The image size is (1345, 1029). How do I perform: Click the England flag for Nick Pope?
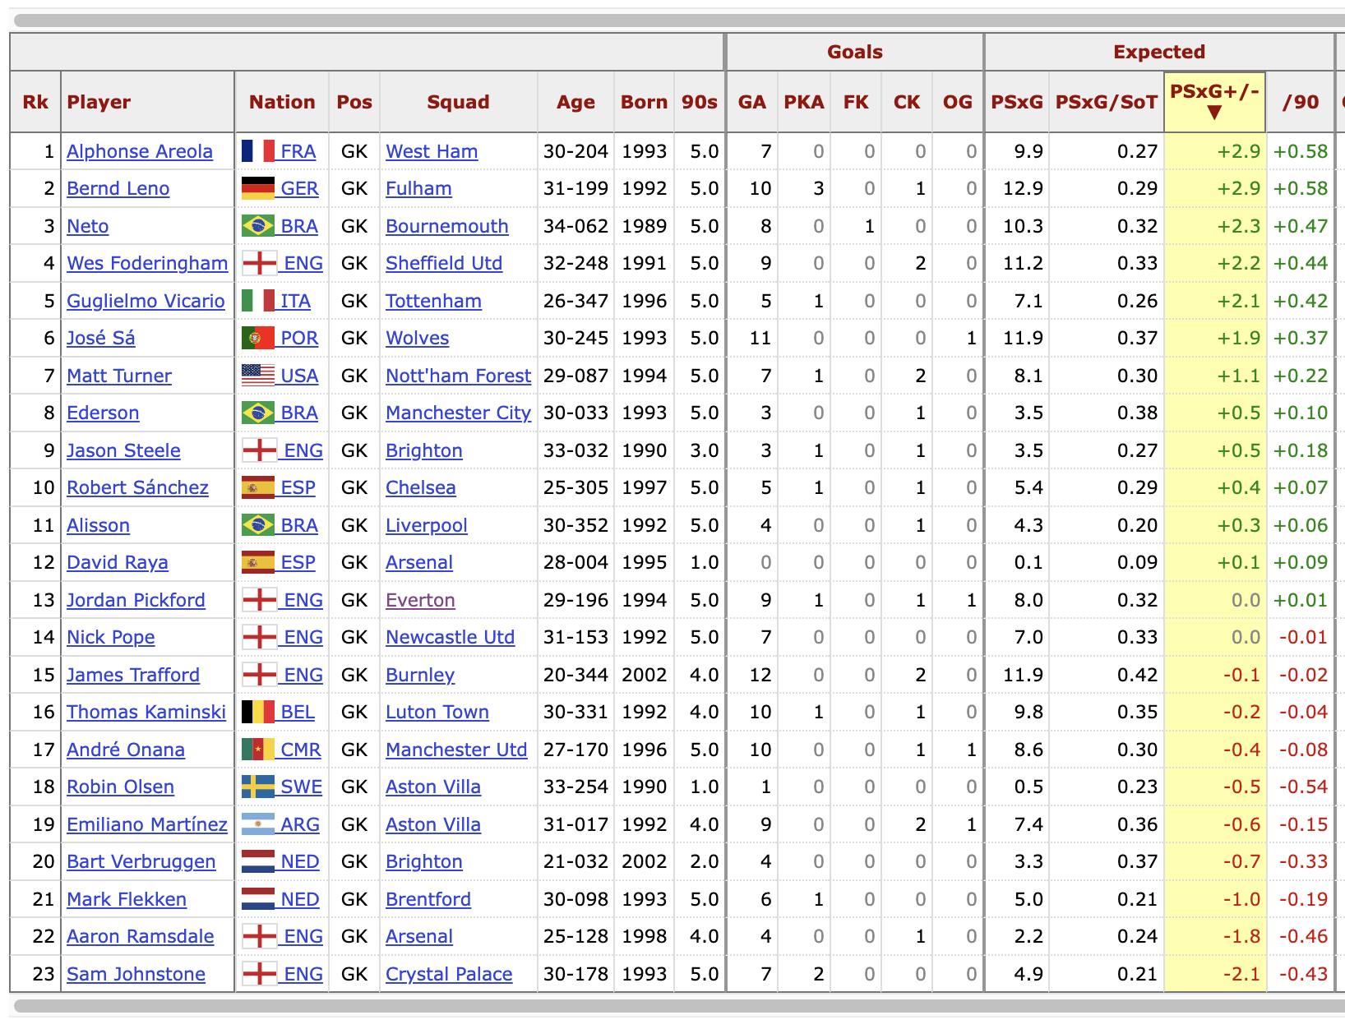coord(260,637)
